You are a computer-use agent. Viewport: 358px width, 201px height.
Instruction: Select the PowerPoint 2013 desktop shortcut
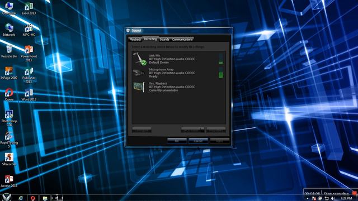(29, 54)
